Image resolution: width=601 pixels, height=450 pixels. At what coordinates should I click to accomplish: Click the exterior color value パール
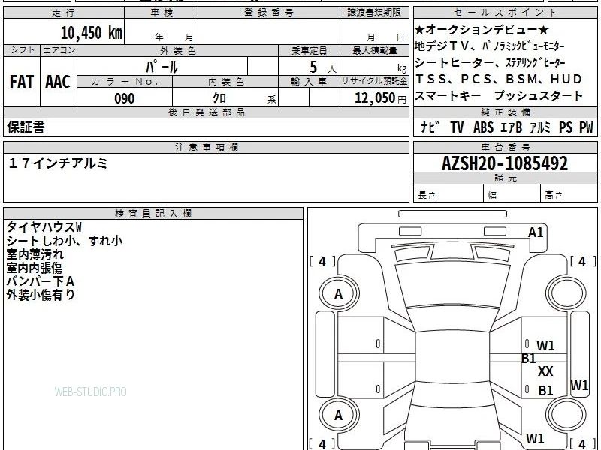click(x=162, y=67)
